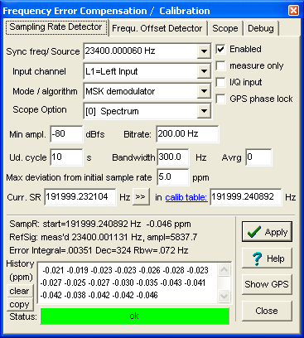Open the Frequ. Offset Detector tab

[157, 28]
